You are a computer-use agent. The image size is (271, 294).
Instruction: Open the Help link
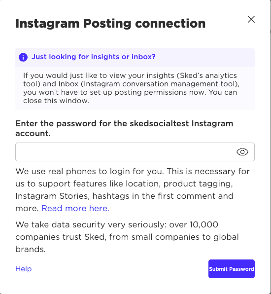pyautogui.click(x=24, y=269)
